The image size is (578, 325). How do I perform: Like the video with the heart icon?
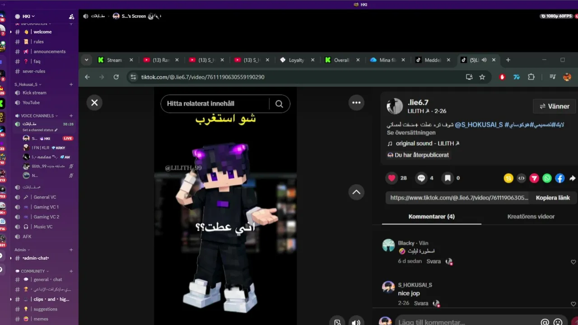(392, 178)
